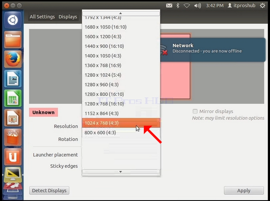Choose 1152 x 864 (4:3) option
Image resolution: width=270 pixels, height=201 pixels.
121,114
